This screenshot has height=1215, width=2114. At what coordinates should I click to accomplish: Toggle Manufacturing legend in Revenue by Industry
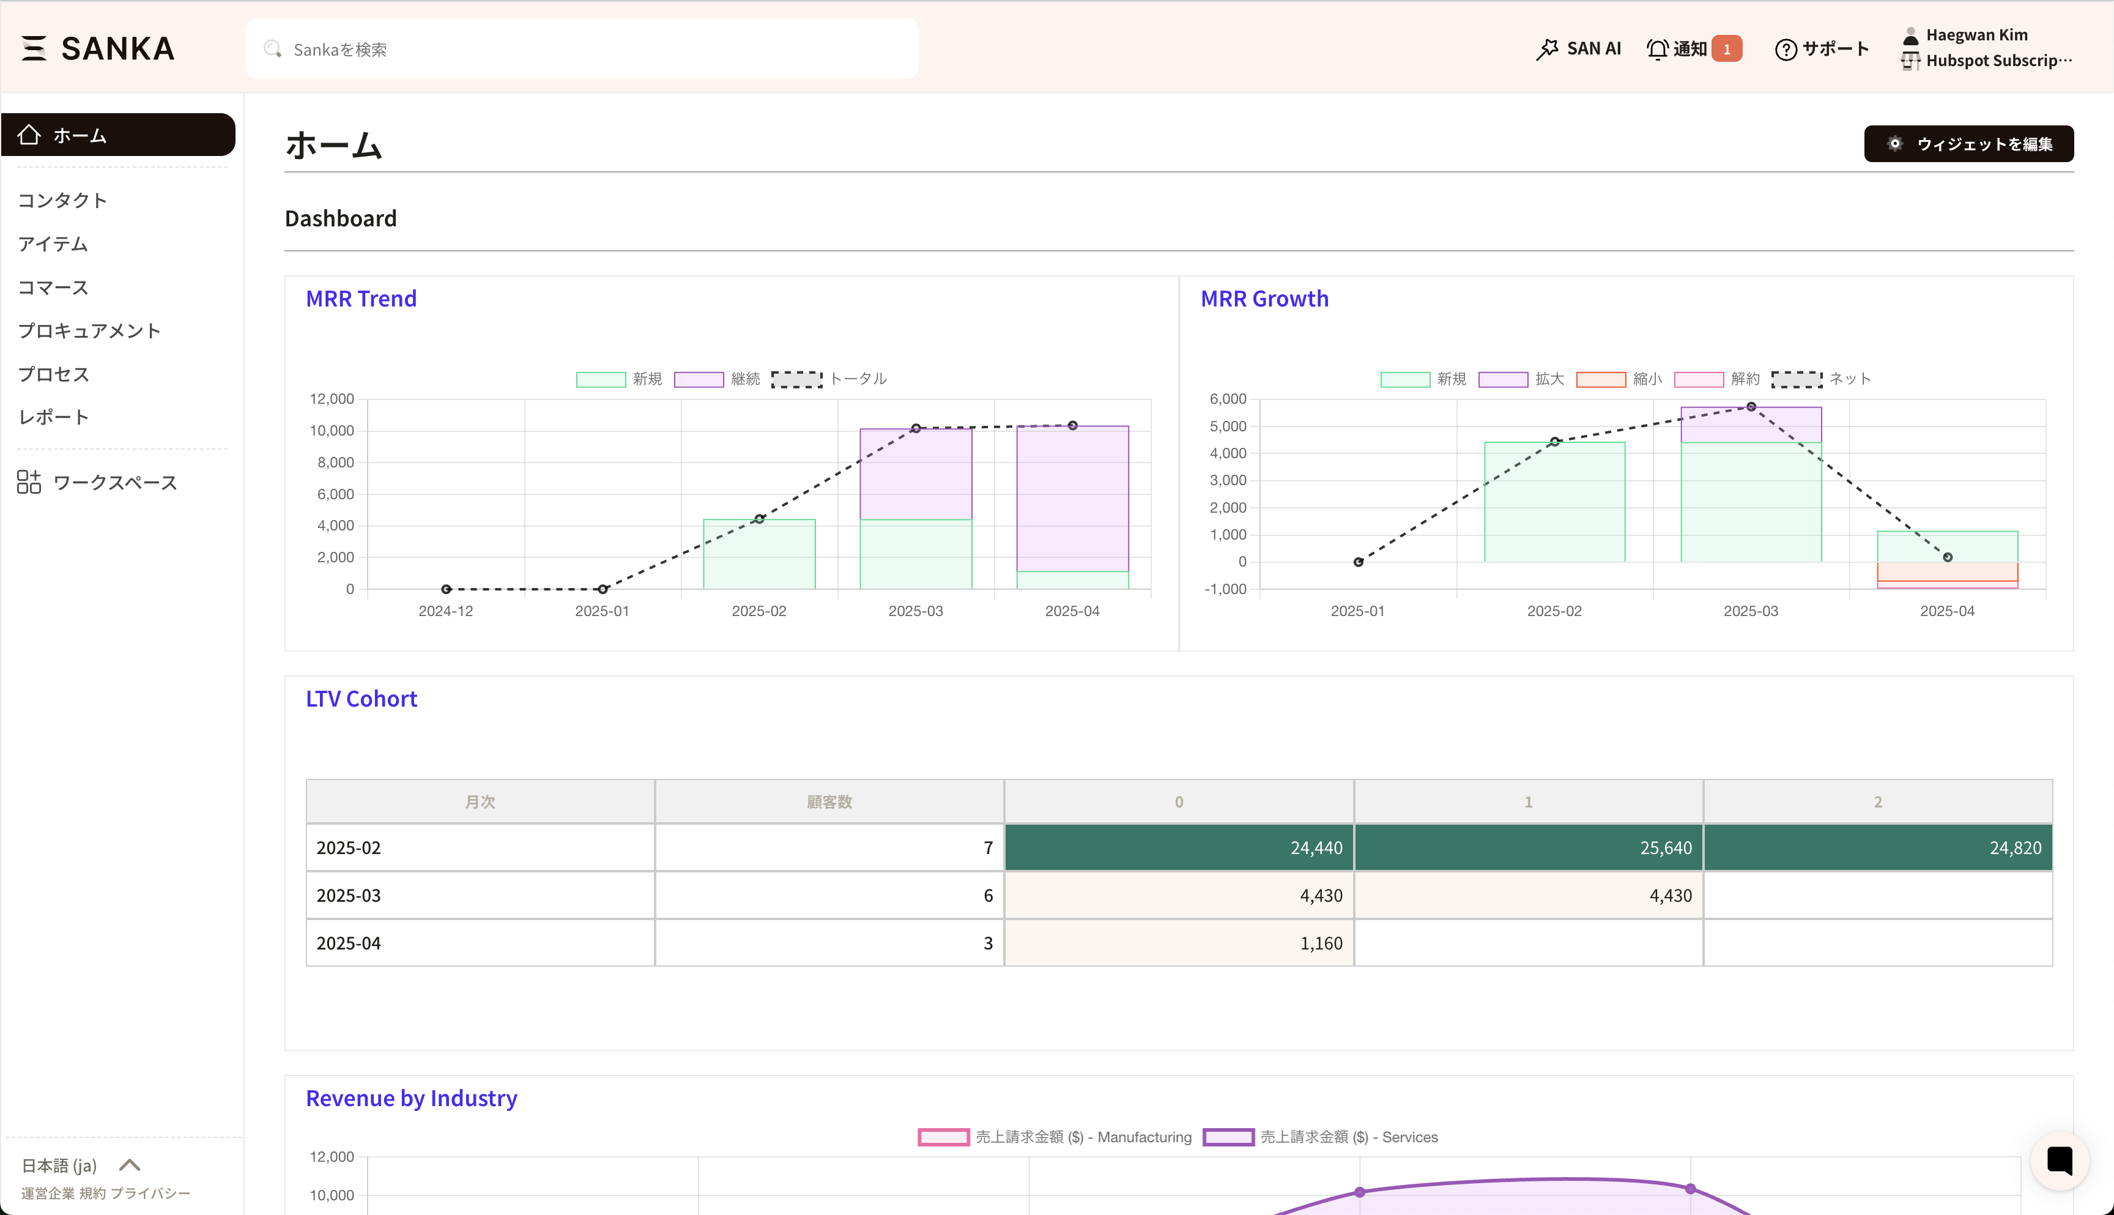coord(1055,1137)
